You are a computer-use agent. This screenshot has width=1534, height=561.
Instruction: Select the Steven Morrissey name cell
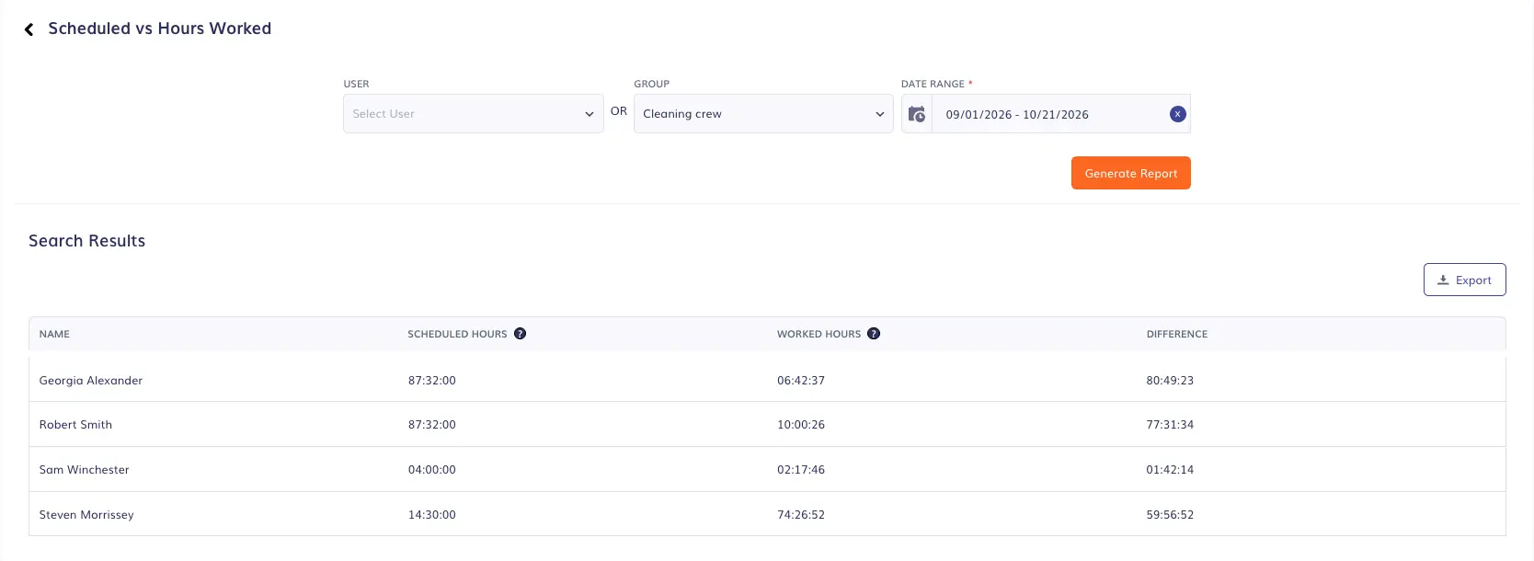click(x=86, y=515)
